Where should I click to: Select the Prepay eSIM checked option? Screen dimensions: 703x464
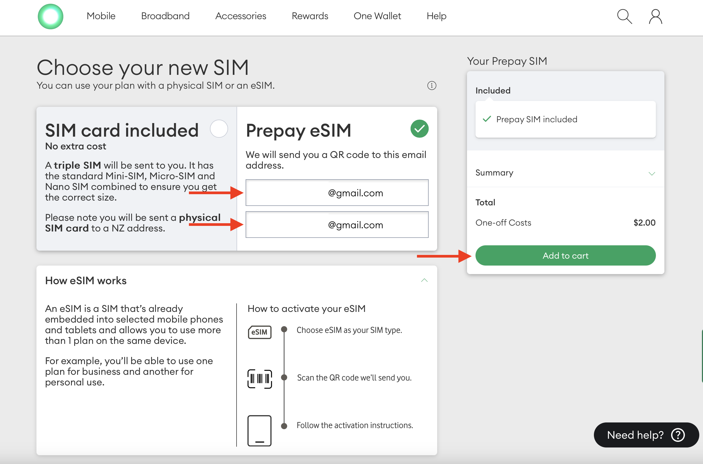pos(419,129)
